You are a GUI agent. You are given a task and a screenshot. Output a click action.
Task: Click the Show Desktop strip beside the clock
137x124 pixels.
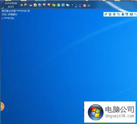[2, 5]
